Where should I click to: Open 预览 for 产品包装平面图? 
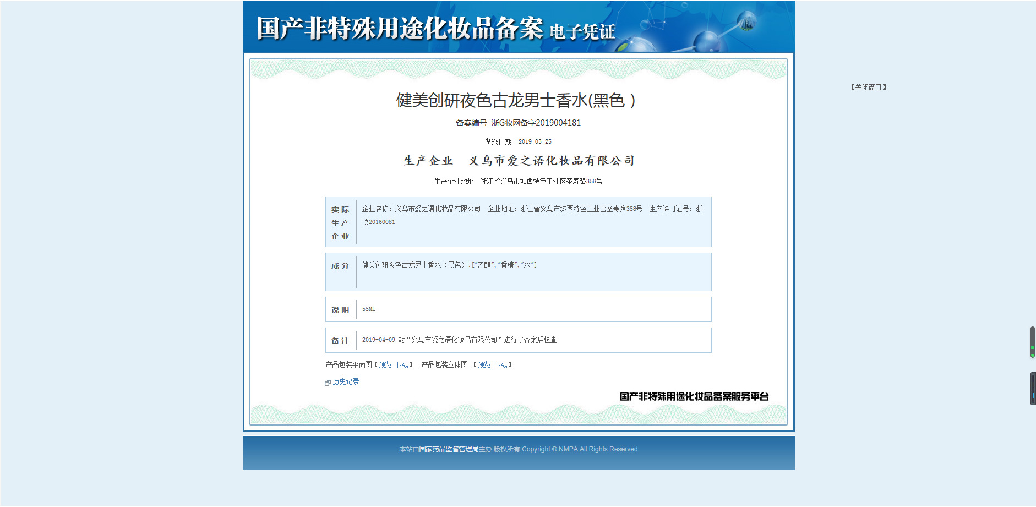tap(385, 364)
